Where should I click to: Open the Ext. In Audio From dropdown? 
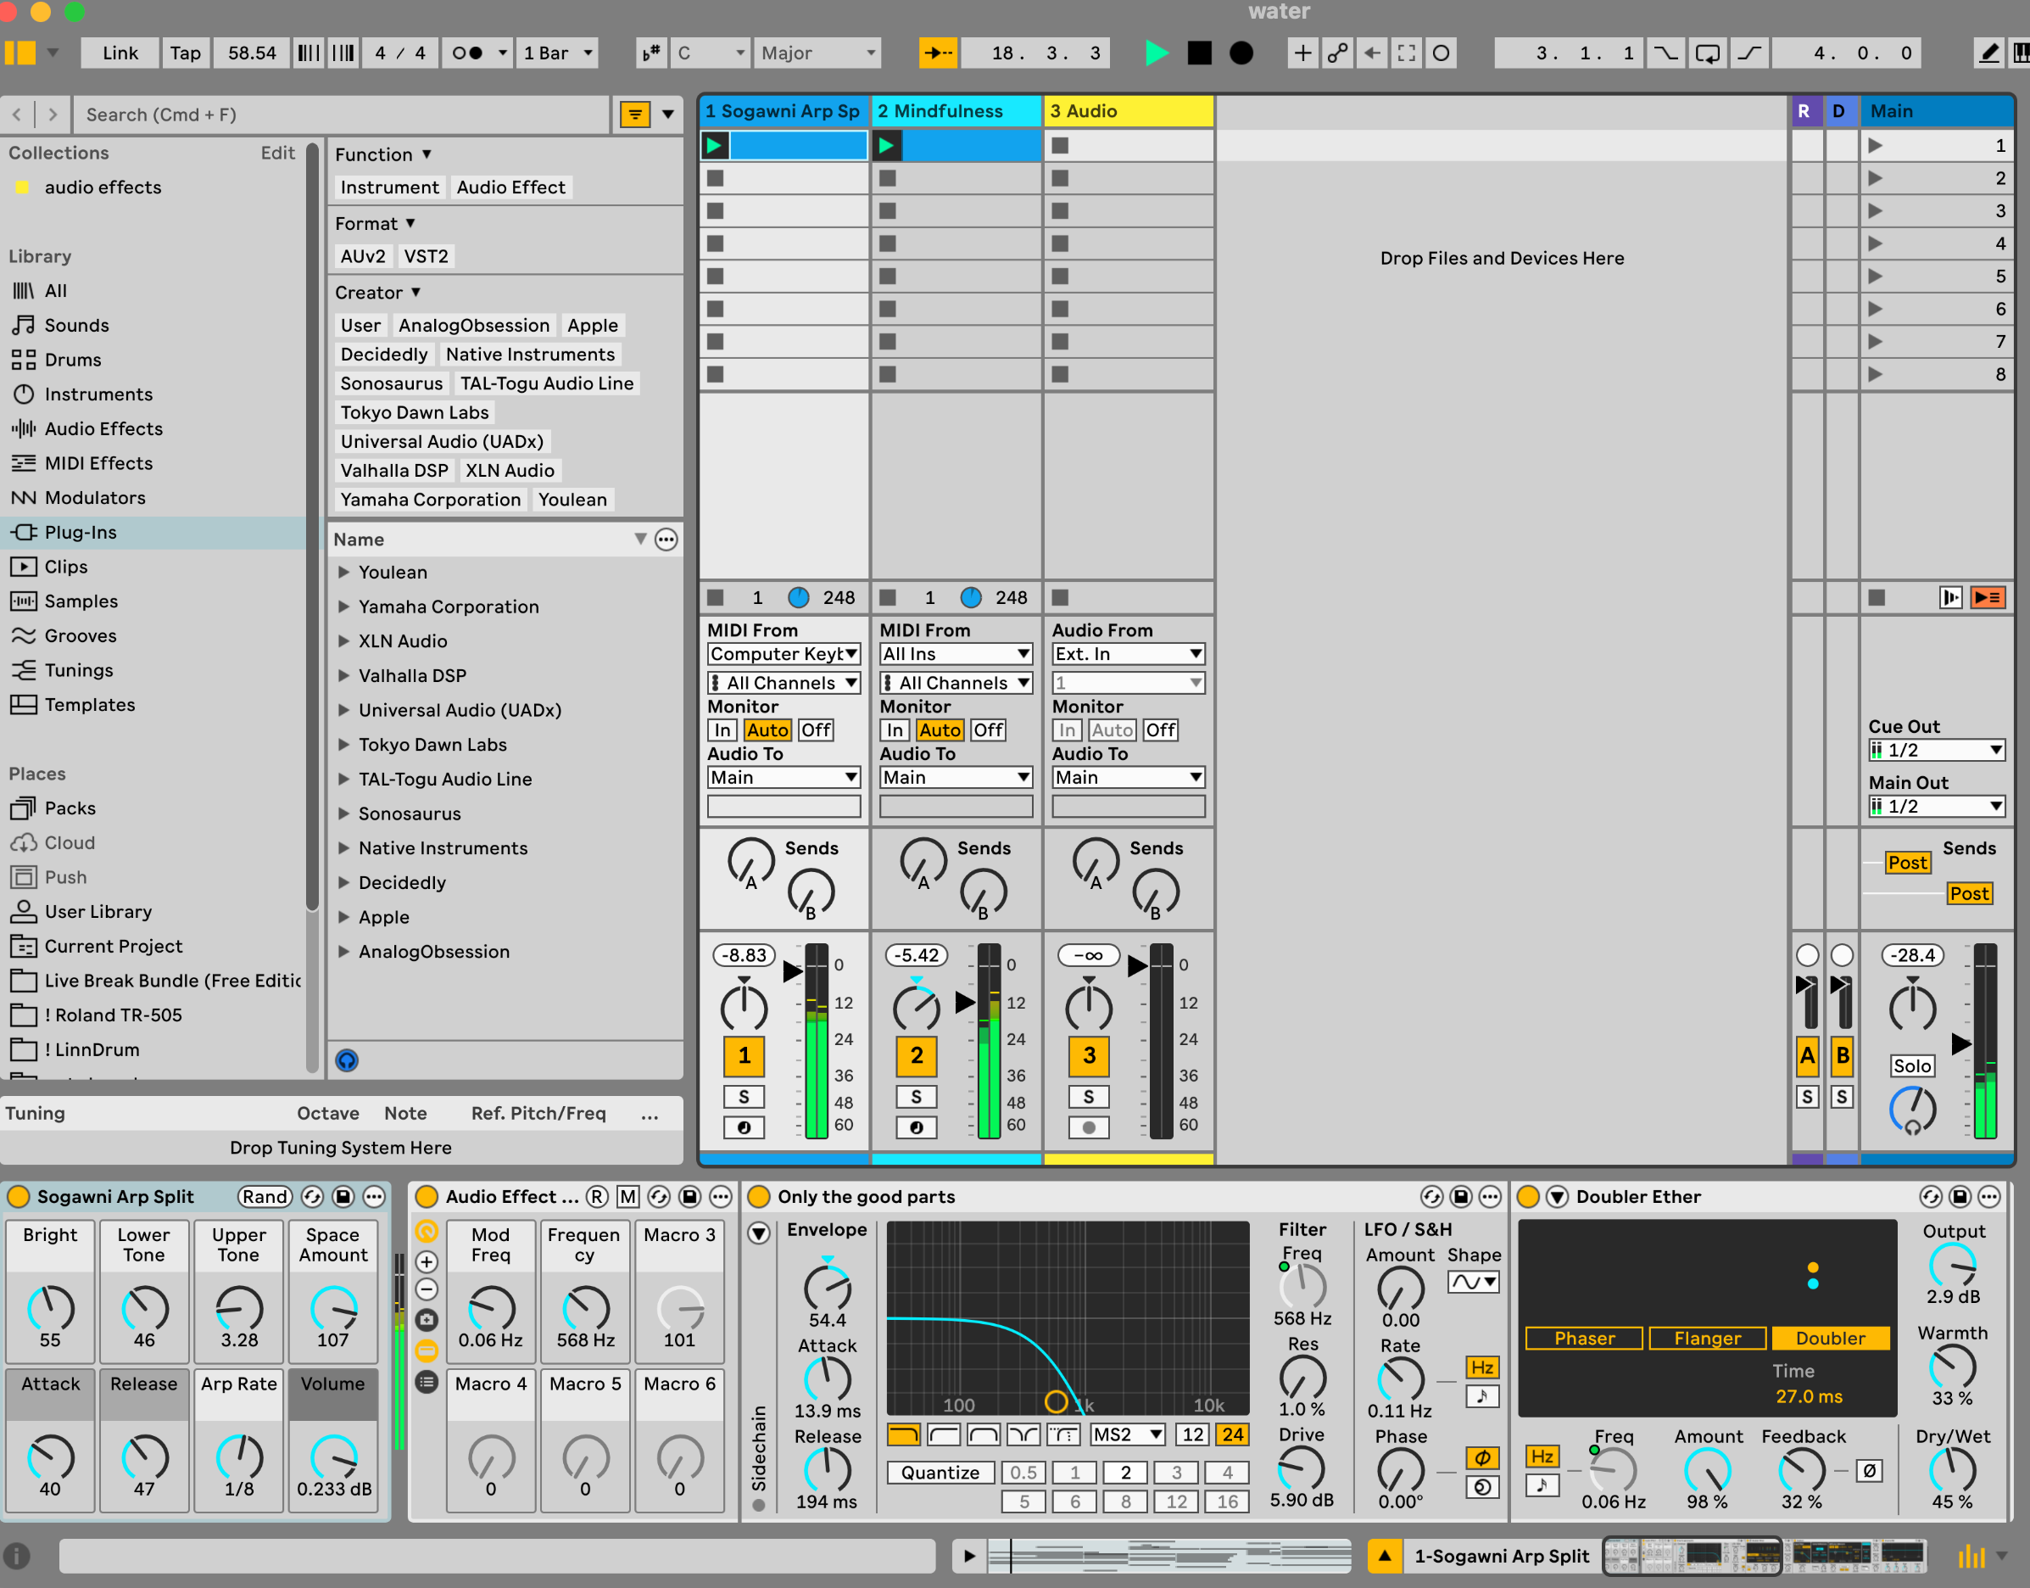1129,654
